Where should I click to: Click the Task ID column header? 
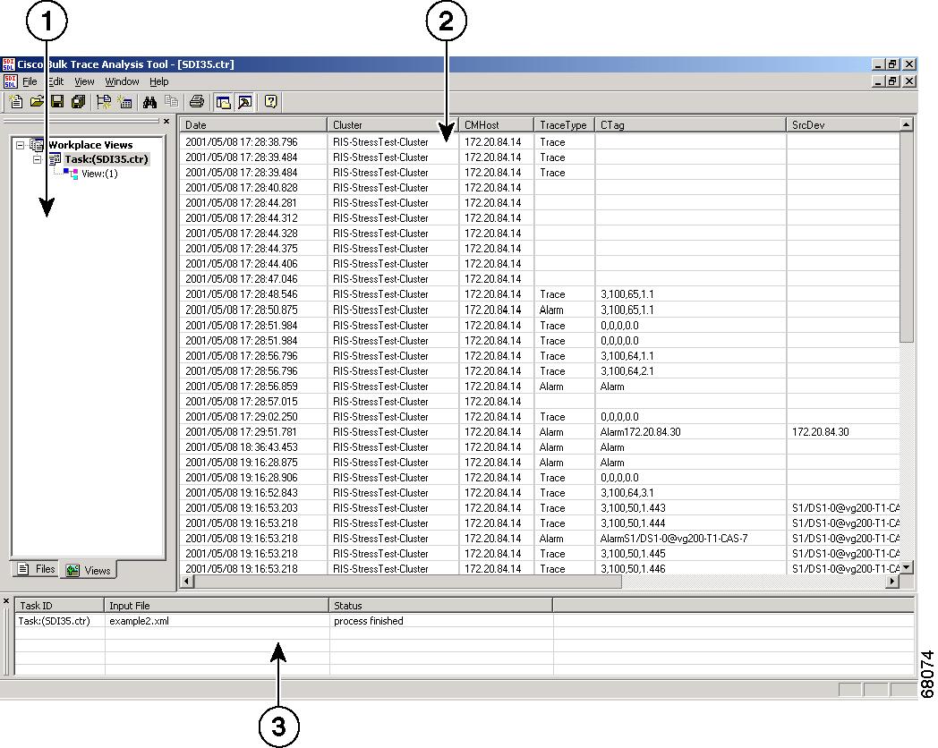tap(59, 605)
